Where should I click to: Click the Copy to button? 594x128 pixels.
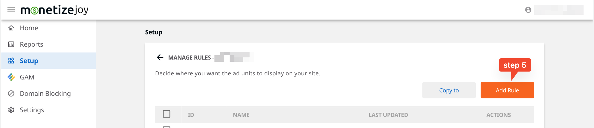point(449,90)
